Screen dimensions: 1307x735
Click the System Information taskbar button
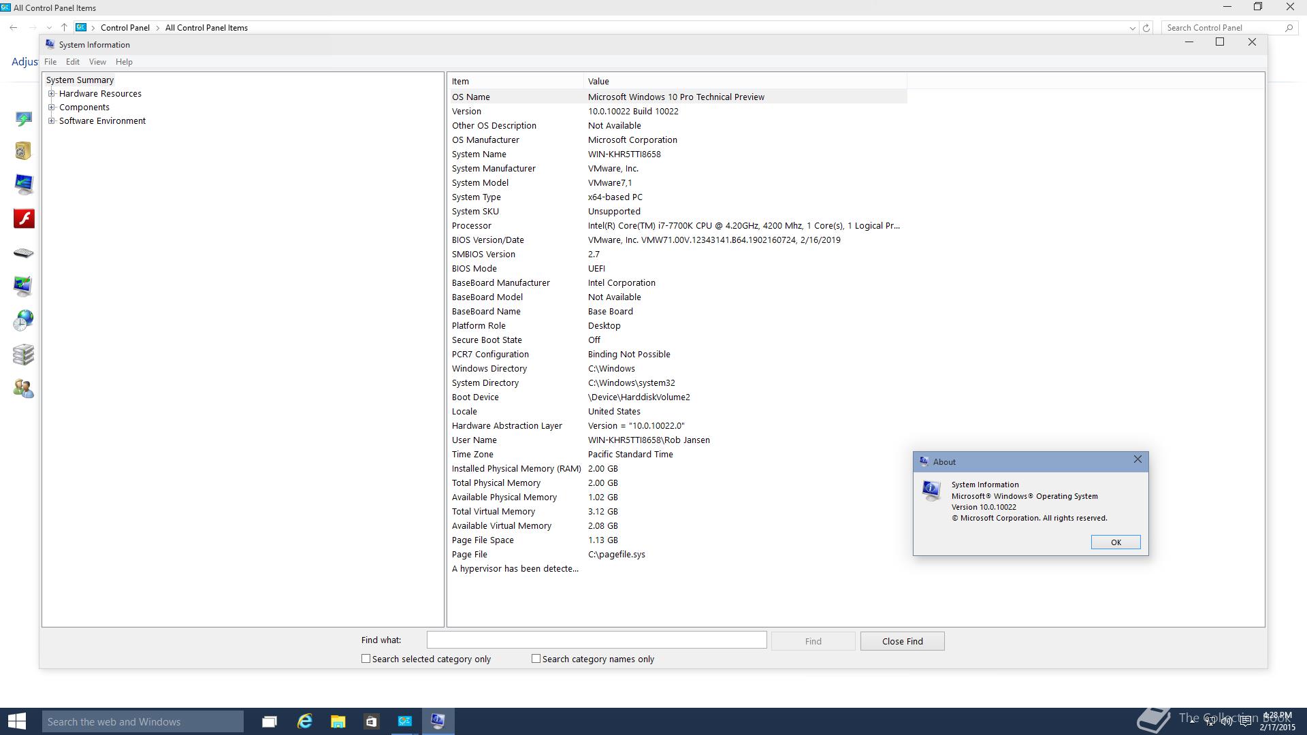coord(438,721)
